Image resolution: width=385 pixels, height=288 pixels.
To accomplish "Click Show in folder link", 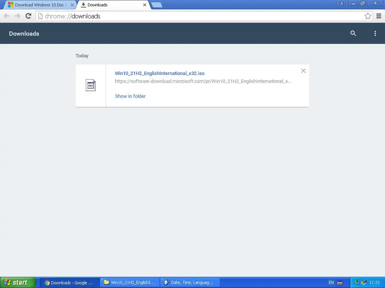I will pyautogui.click(x=130, y=96).
